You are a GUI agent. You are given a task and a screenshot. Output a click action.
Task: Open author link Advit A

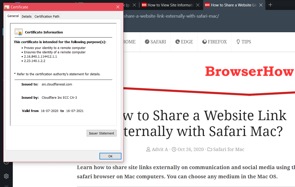coord(160,149)
